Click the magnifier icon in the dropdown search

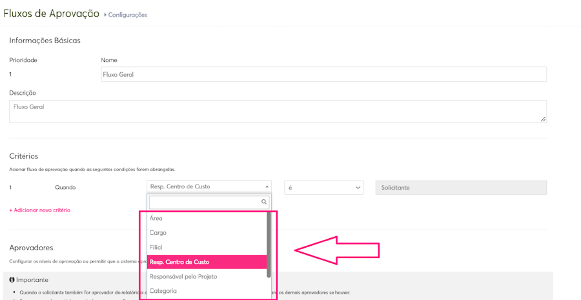[x=264, y=202]
